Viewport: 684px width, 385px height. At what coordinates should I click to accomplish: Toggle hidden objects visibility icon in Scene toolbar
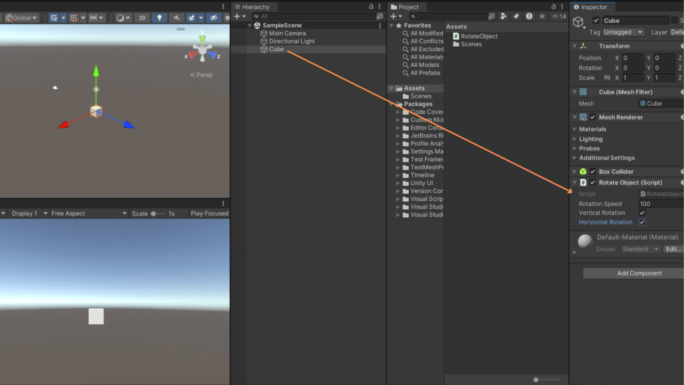pyautogui.click(x=213, y=18)
